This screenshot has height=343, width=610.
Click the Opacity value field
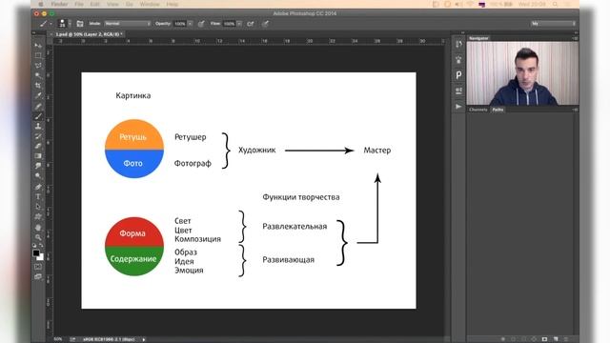click(x=180, y=24)
